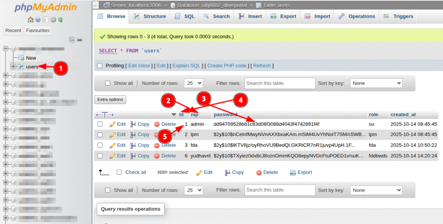Open the blue help documentation icon
This screenshot has height=224, width=443.
point(38,20)
